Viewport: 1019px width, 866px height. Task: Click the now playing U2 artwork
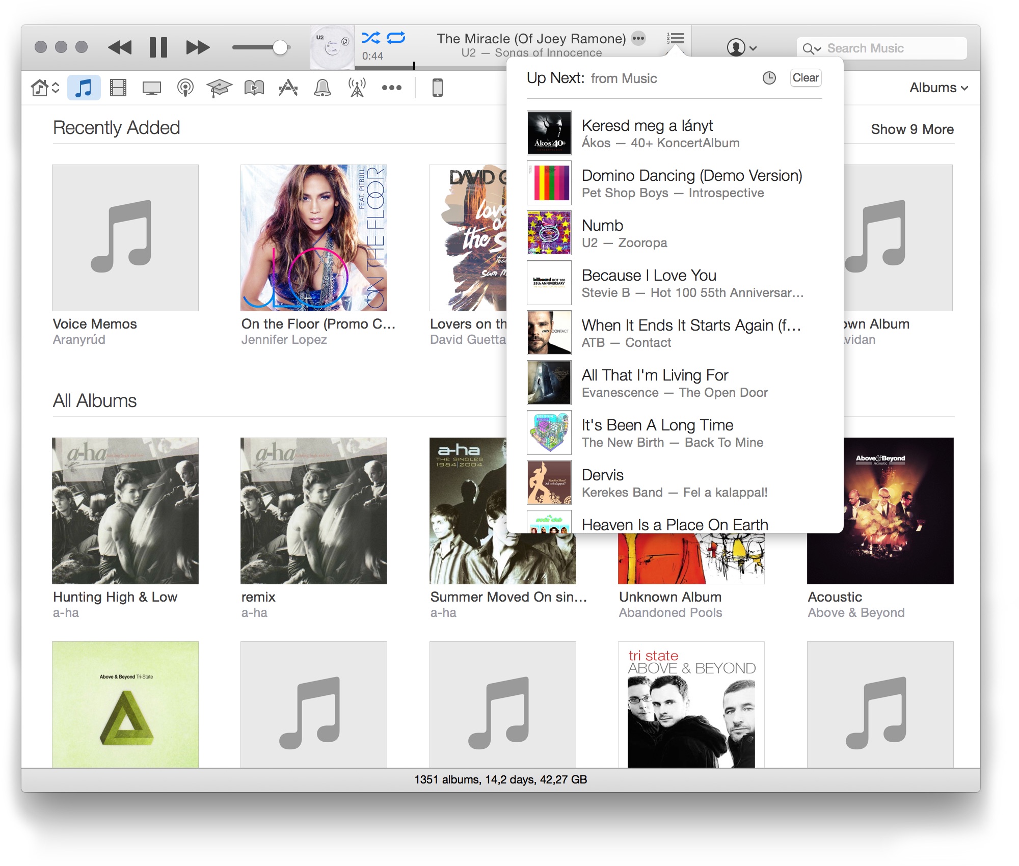332,47
